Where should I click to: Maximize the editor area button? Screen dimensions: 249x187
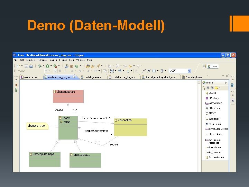click(227, 76)
